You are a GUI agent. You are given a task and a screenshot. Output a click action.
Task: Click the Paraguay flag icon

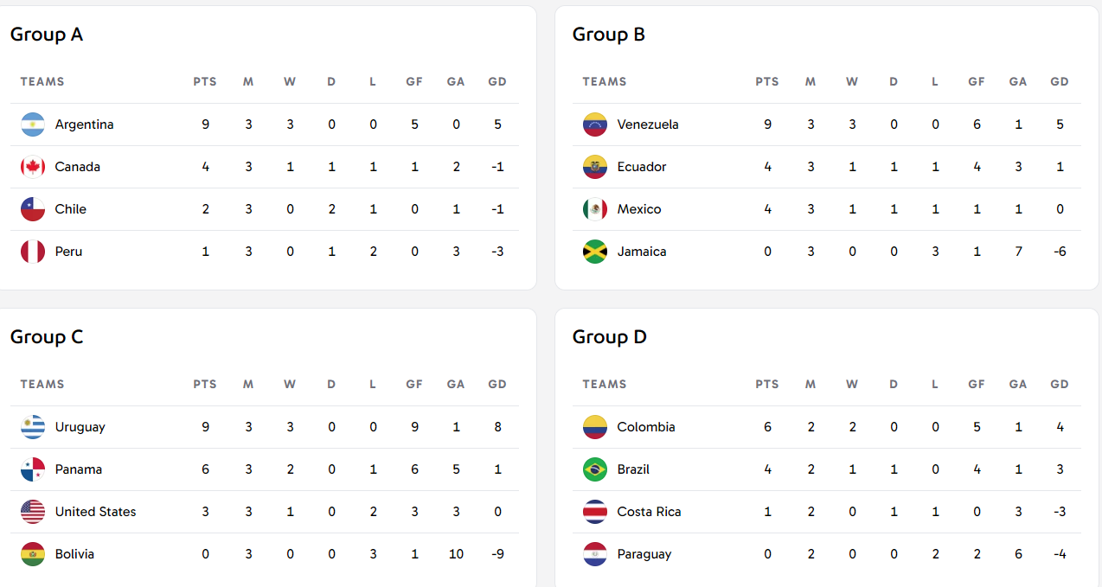pyautogui.click(x=595, y=554)
